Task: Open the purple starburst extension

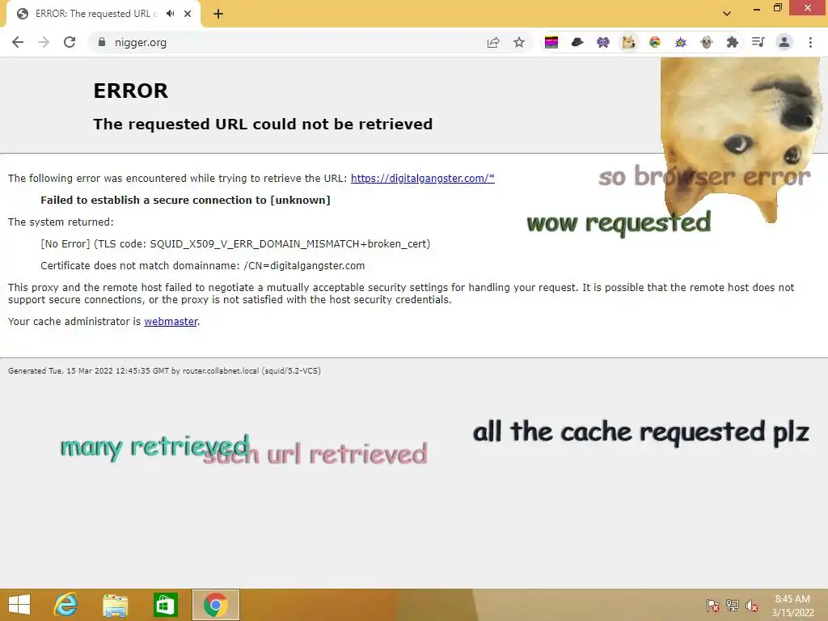Action: coord(681,42)
